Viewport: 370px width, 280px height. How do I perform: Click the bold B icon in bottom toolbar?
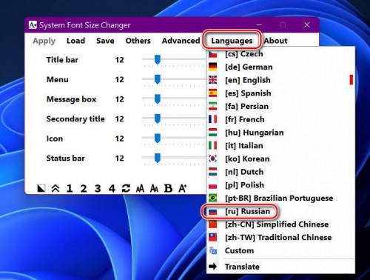pos(168,188)
